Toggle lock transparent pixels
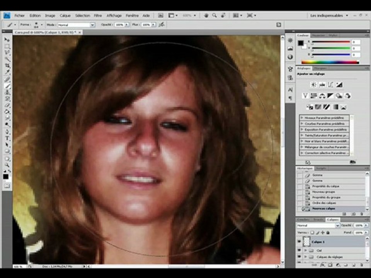The height and width of the screenshot is (278, 371). (x=312, y=232)
